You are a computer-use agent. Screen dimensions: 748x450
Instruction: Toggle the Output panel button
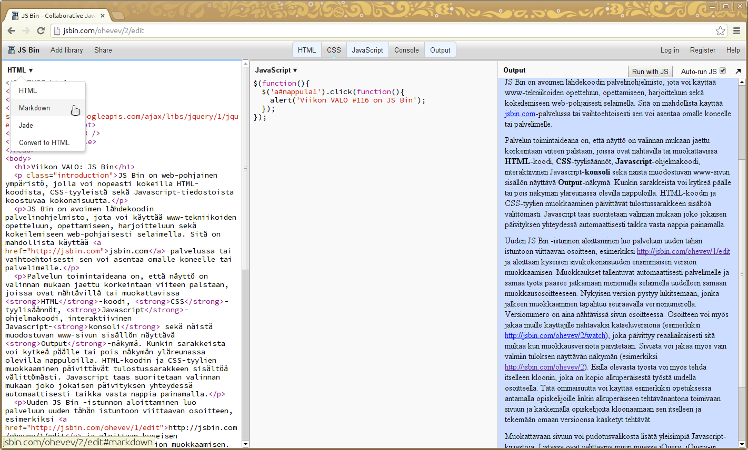440,50
